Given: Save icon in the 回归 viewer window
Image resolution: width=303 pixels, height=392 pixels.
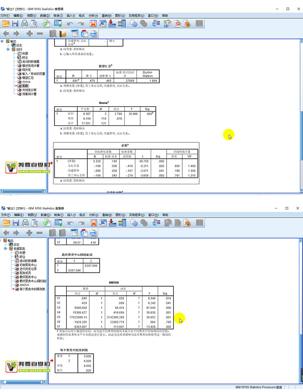Looking at the screenshot, I should [x=15, y=24].
